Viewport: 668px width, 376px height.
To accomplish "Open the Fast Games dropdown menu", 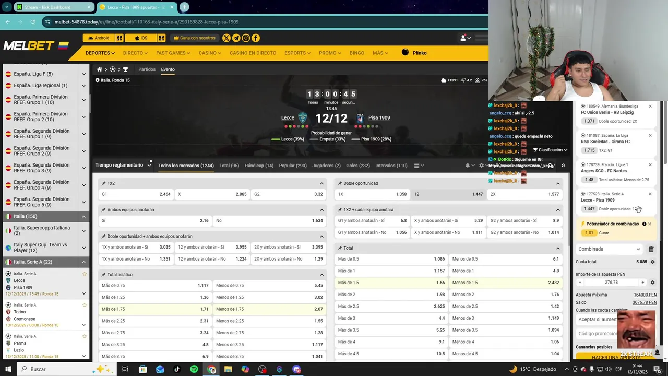I will point(172,53).
